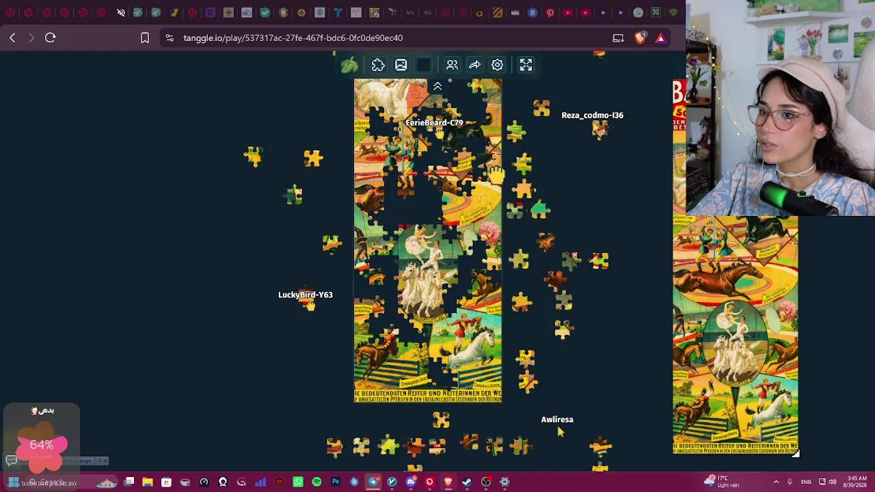The height and width of the screenshot is (492, 875).
Task: Open Windows Start button
Action: coord(14,482)
